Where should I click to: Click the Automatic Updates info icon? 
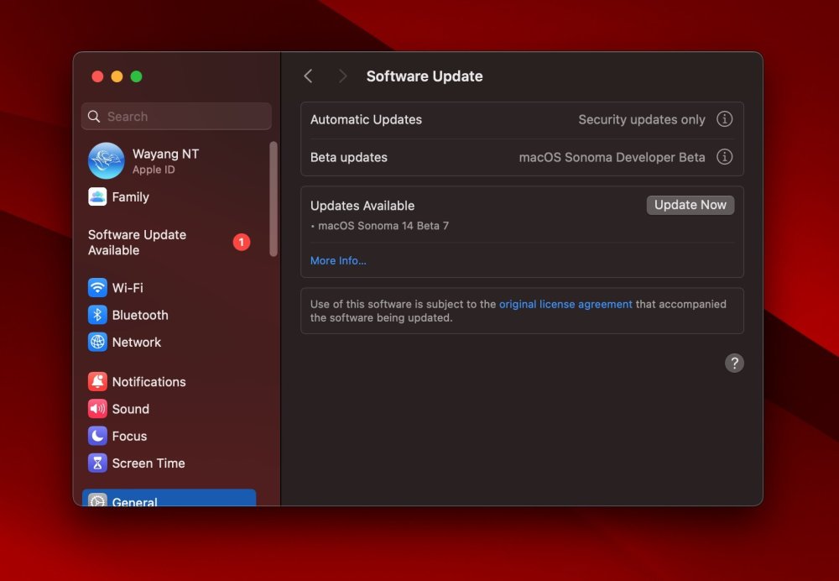[725, 119]
